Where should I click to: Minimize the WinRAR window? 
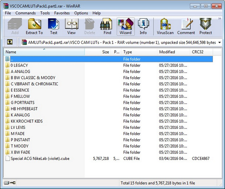point(195,6)
